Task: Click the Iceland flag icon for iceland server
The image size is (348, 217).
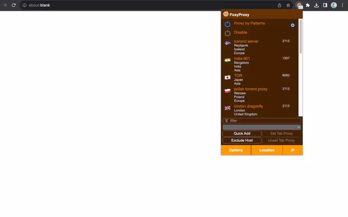Action: coord(227,43)
